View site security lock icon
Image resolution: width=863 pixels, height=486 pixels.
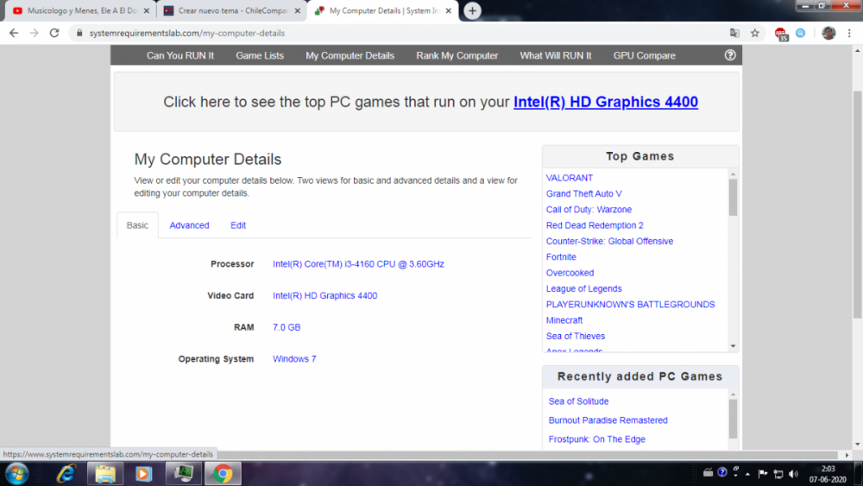79,33
